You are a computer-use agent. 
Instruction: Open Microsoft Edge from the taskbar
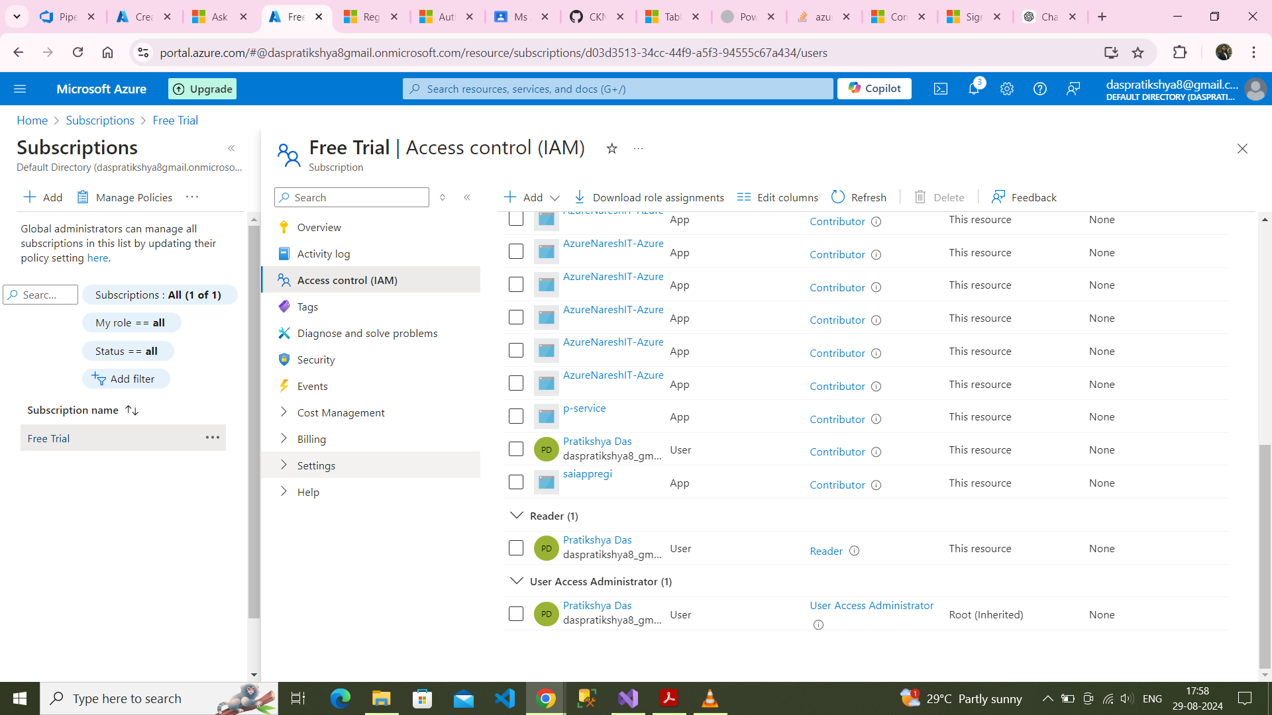click(x=341, y=698)
